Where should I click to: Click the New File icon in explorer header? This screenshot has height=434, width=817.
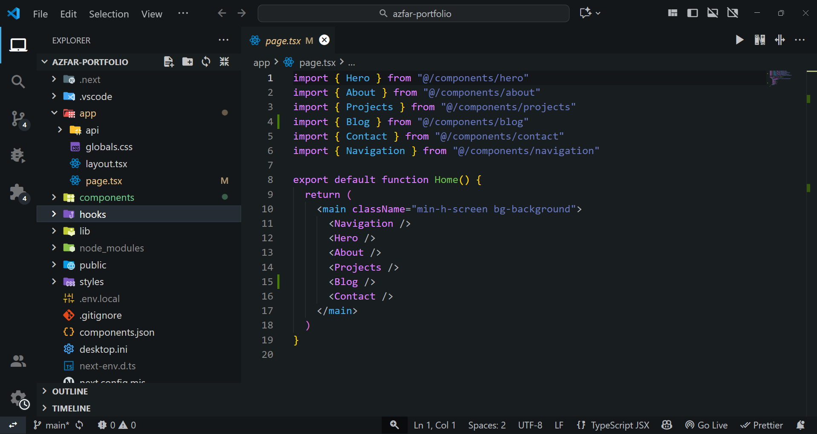pos(169,62)
